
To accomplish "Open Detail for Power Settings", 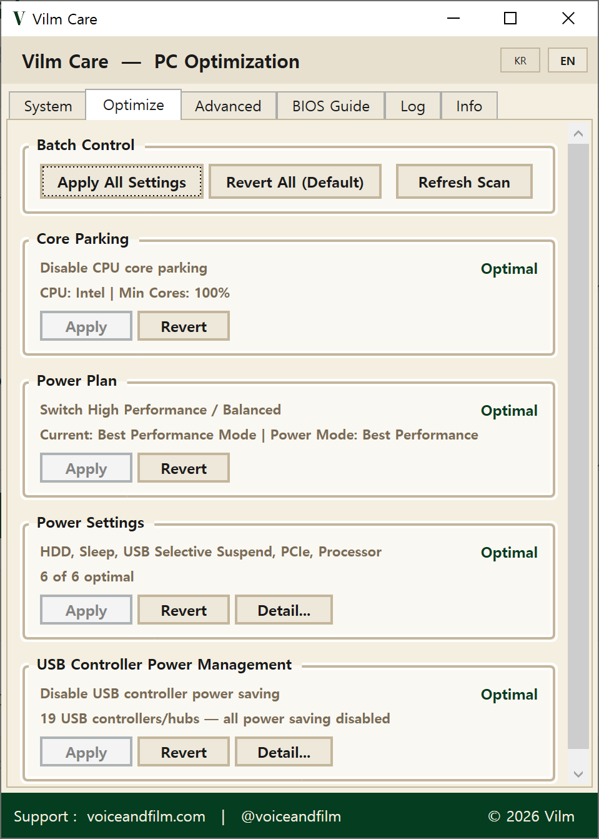I will 284,610.
